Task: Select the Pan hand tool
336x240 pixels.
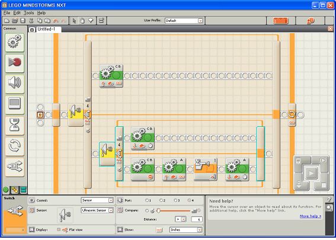Action: pos(82,21)
